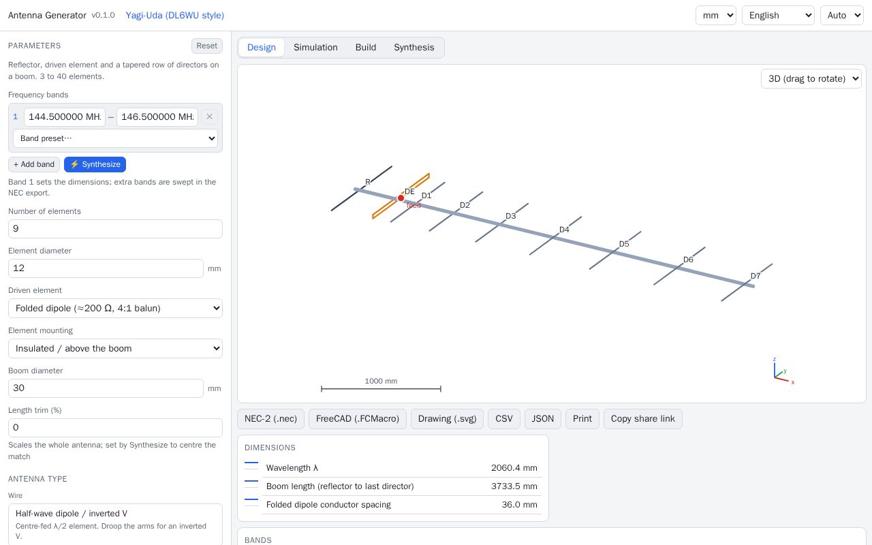Click the Boom length dimension row
872x545 pixels.
click(393, 486)
